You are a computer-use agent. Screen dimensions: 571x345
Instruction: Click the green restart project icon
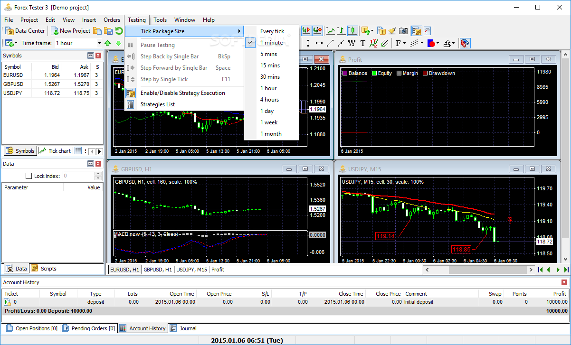(118, 31)
